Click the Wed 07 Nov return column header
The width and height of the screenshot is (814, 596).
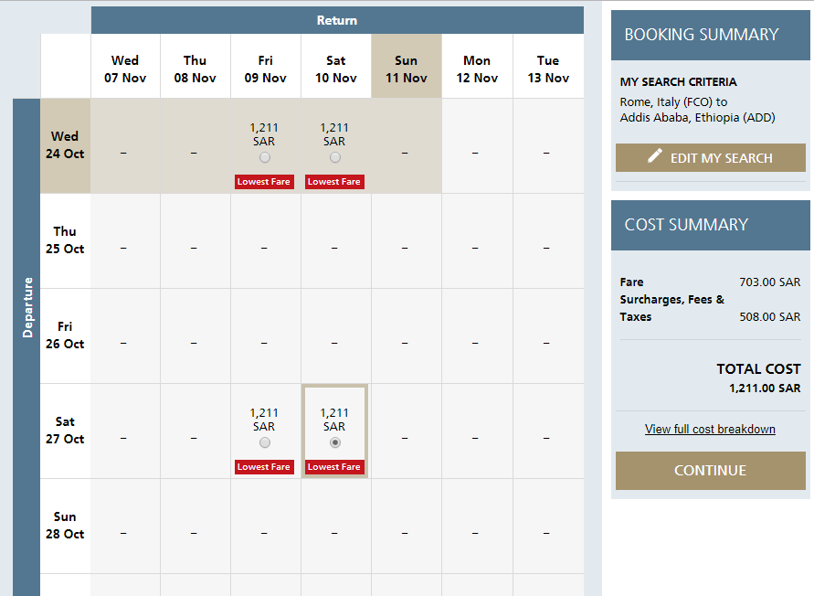point(125,66)
